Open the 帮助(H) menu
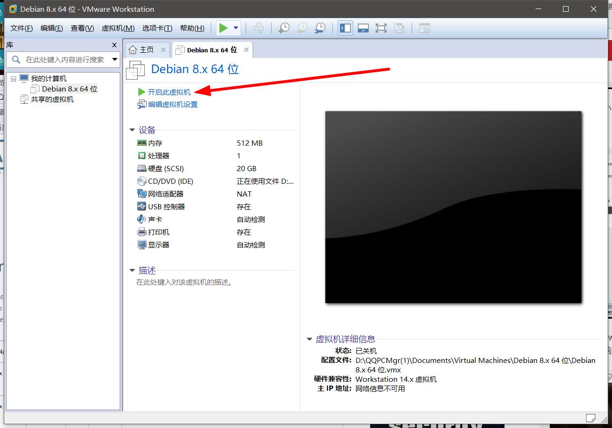 (x=192, y=28)
